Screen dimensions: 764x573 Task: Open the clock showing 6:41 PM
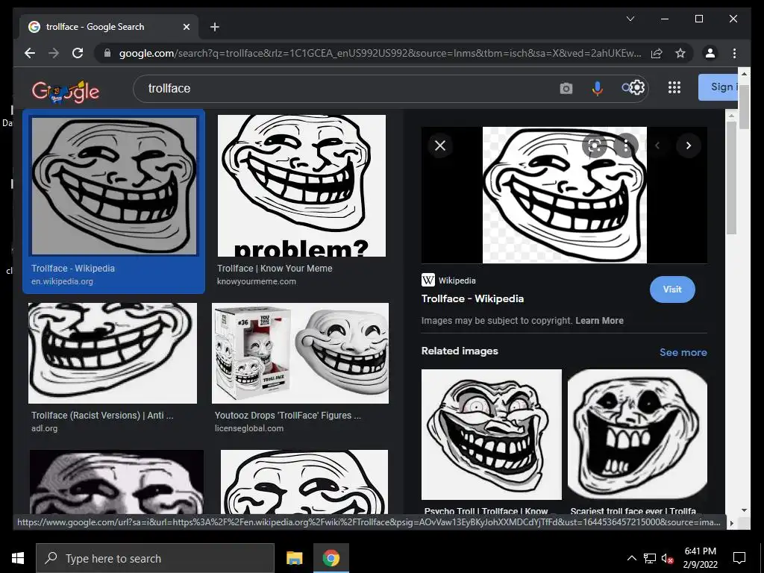[700, 558]
